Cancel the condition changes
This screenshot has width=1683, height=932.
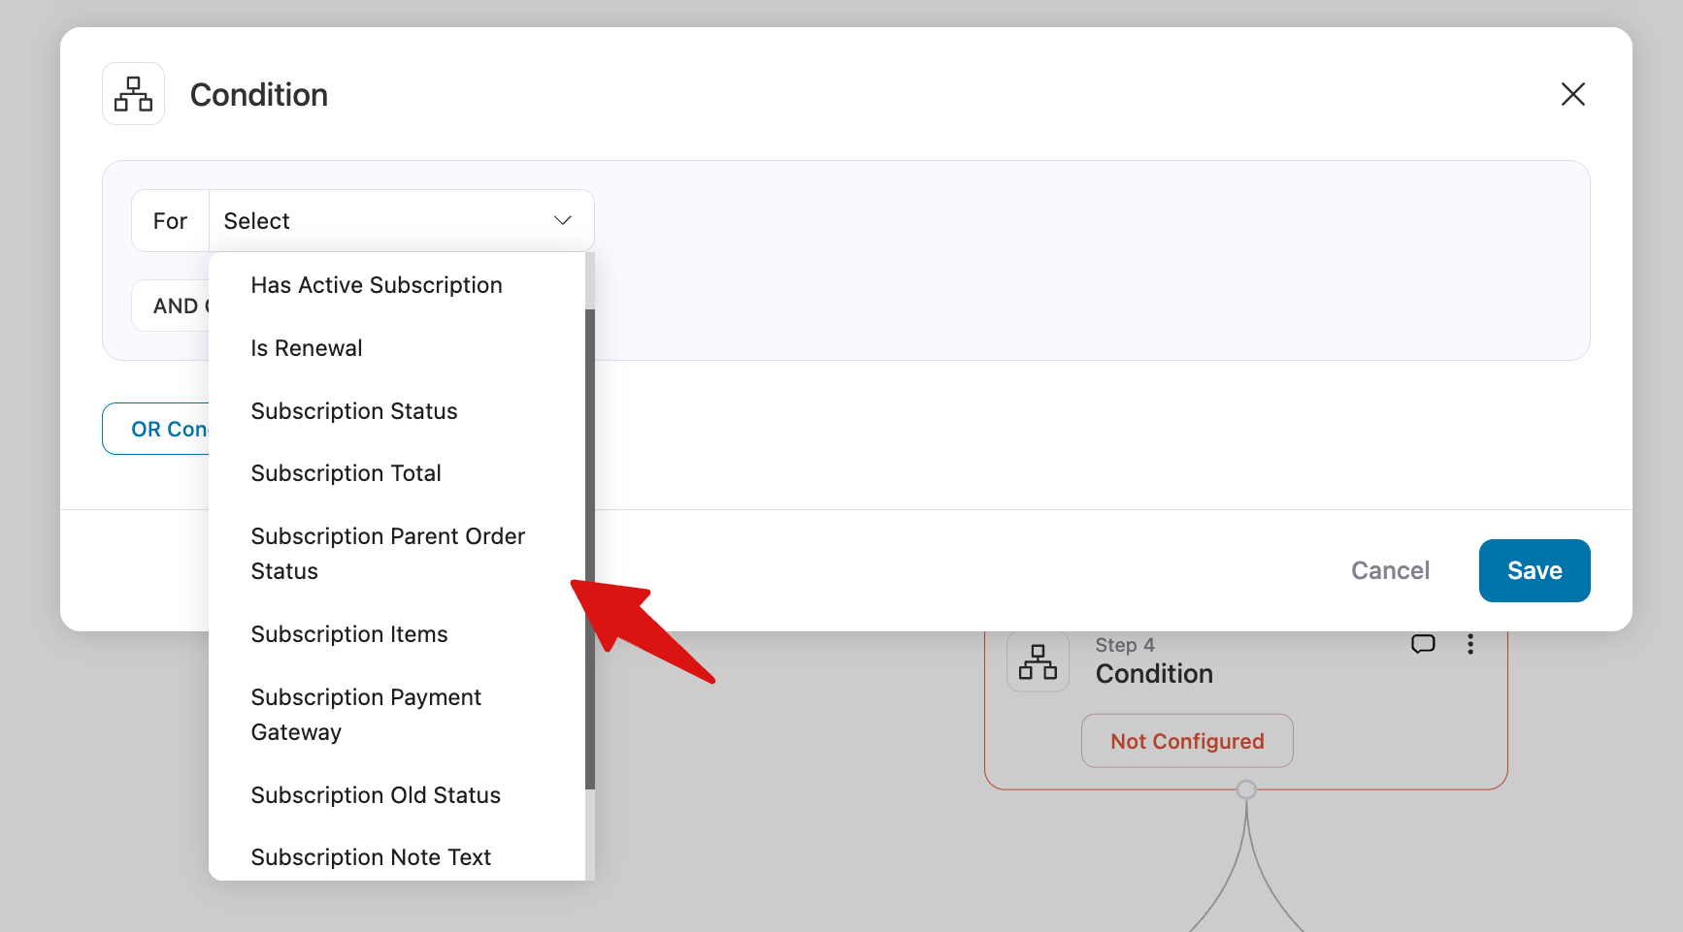1390,570
